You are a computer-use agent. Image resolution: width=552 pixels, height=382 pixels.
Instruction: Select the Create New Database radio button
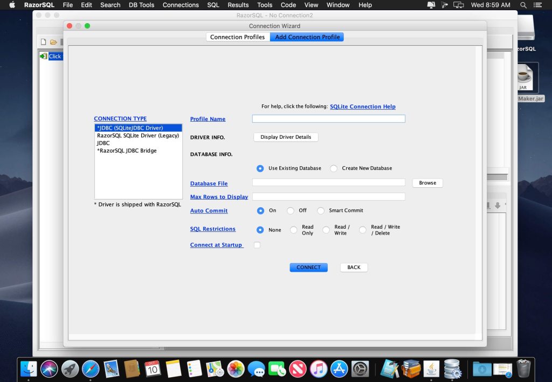(x=334, y=168)
